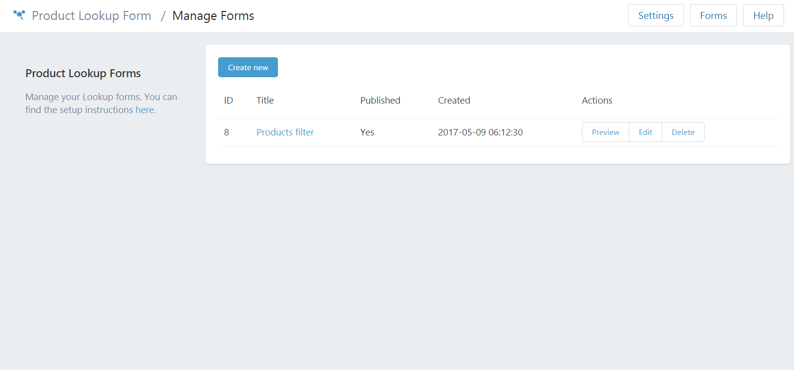The width and height of the screenshot is (794, 370).
Task: Click the Product Lookup Forms sidebar heading
Action: pos(83,73)
